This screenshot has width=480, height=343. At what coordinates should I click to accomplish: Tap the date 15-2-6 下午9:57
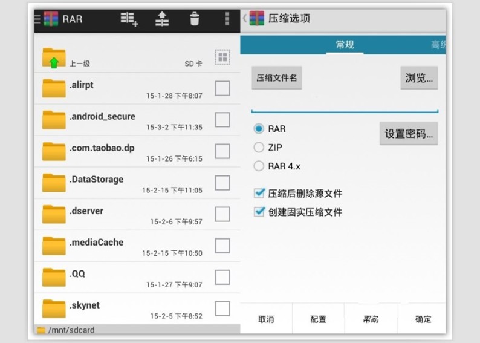pos(177,222)
